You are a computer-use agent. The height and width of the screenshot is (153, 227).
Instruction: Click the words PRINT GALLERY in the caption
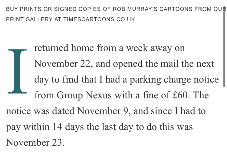click(29, 19)
